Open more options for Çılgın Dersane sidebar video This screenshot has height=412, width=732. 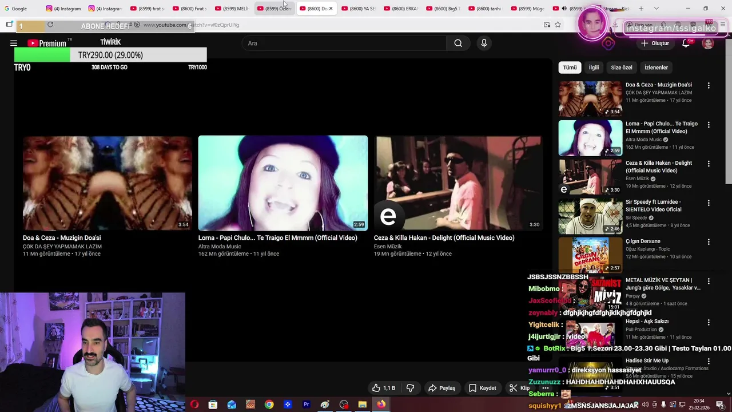point(709,241)
